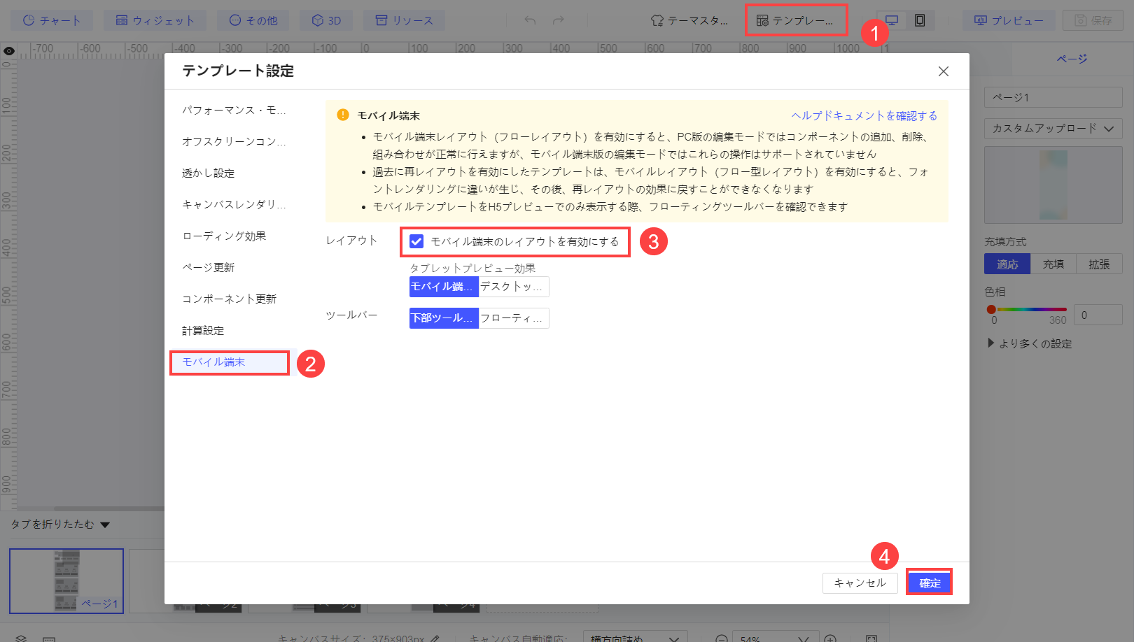Switch to desktop view using monitor icon

[890, 20]
